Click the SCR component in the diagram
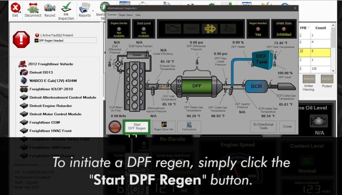342x195 pixels. pyautogui.click(x=256, y=86)
